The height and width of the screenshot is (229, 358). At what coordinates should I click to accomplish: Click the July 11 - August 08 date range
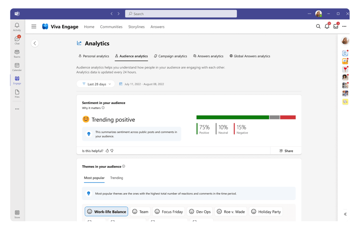point(144,84)
